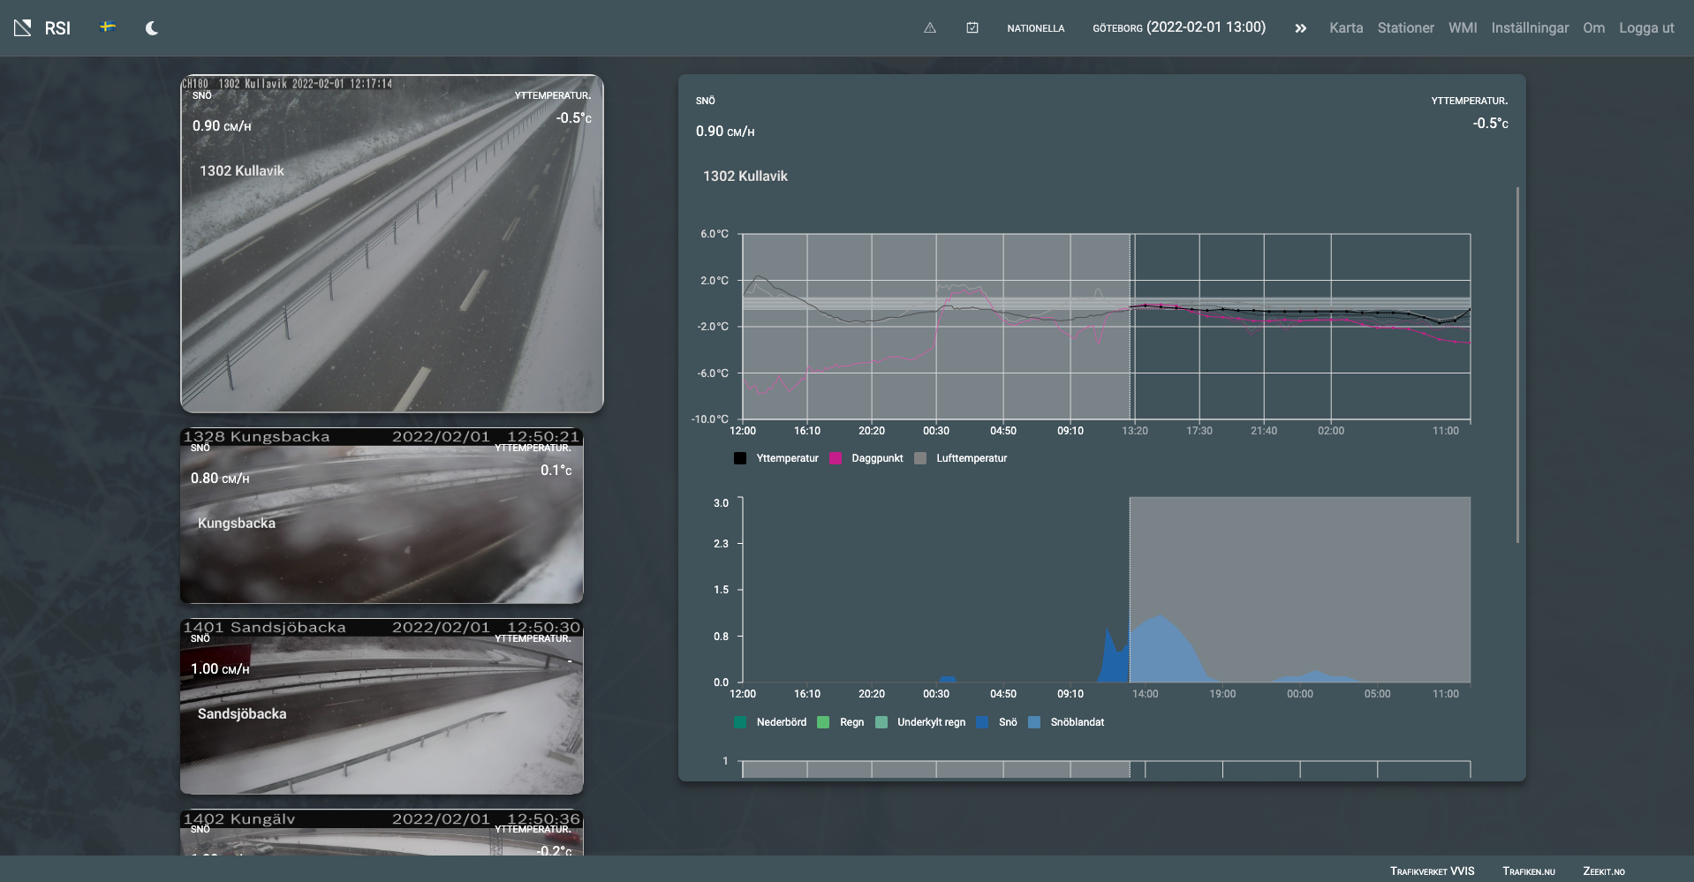The image size is (1694, 882).
Task: Open the WMI page
Action: coord(1462,28)
